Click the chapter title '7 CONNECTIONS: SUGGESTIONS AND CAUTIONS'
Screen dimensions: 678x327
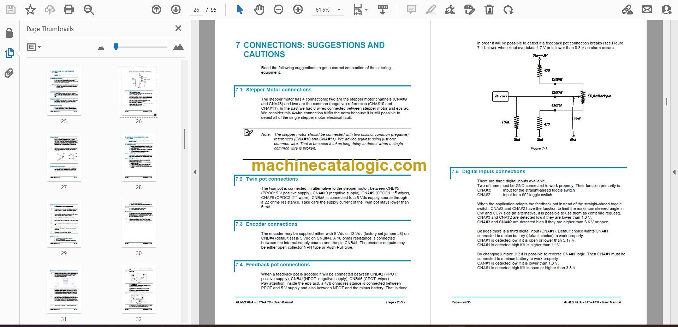[x=310, y=50]
